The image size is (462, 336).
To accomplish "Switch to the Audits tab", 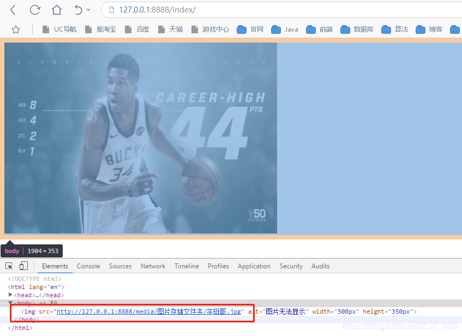I will 321,266.
